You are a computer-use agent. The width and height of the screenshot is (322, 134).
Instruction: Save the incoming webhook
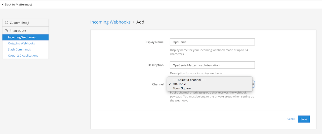[x=304, y=119]
